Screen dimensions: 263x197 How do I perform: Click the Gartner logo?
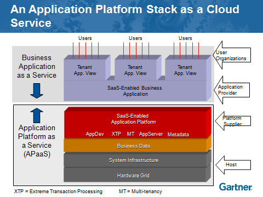click(236, 187)
